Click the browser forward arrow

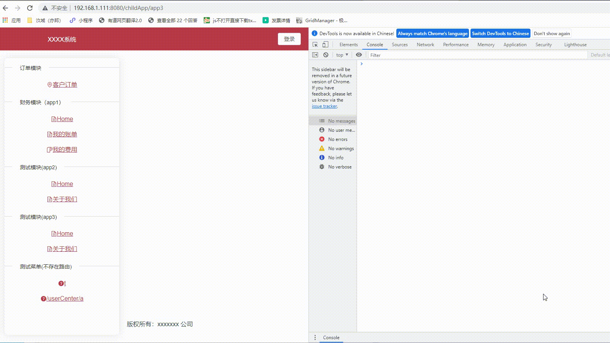point(18,8)
